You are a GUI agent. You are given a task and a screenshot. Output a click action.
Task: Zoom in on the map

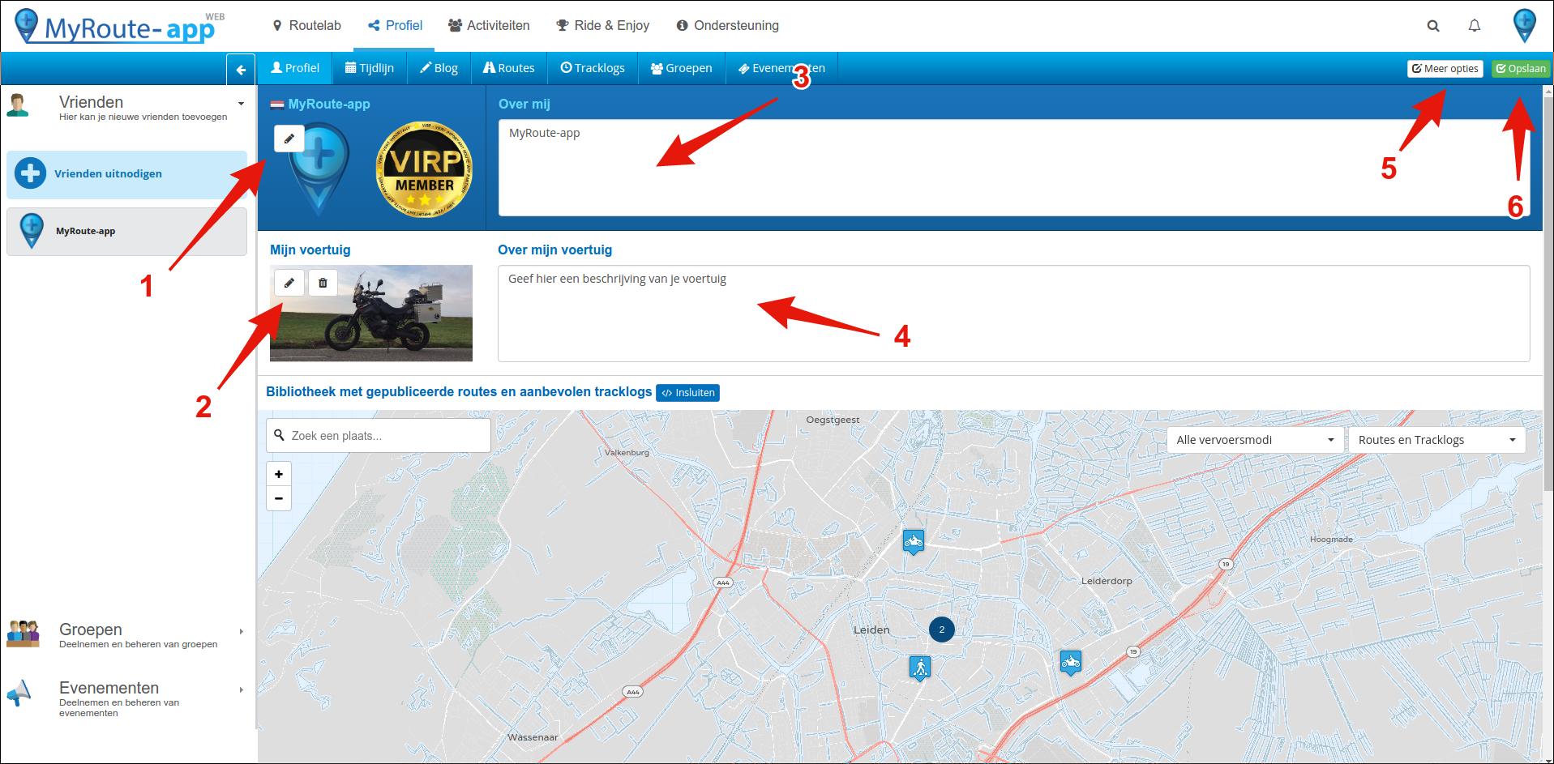[279, 474]
